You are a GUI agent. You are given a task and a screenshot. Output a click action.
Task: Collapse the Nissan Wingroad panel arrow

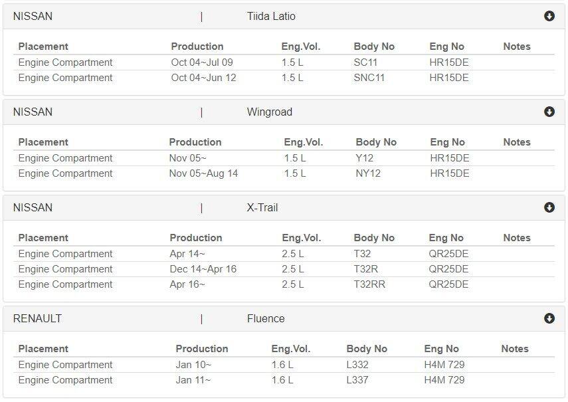[549, 112]
